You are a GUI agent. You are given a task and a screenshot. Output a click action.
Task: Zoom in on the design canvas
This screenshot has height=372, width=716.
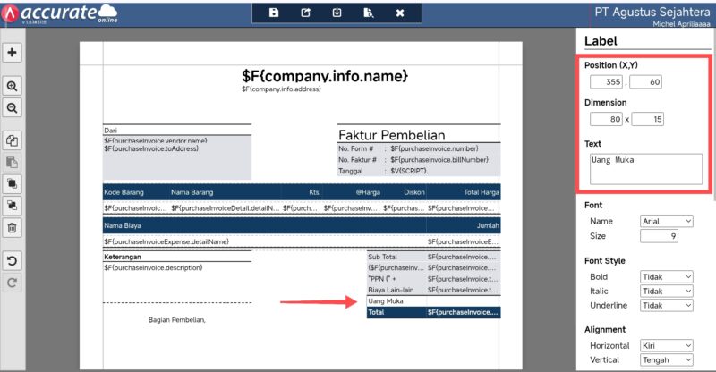tap(13, 87)
